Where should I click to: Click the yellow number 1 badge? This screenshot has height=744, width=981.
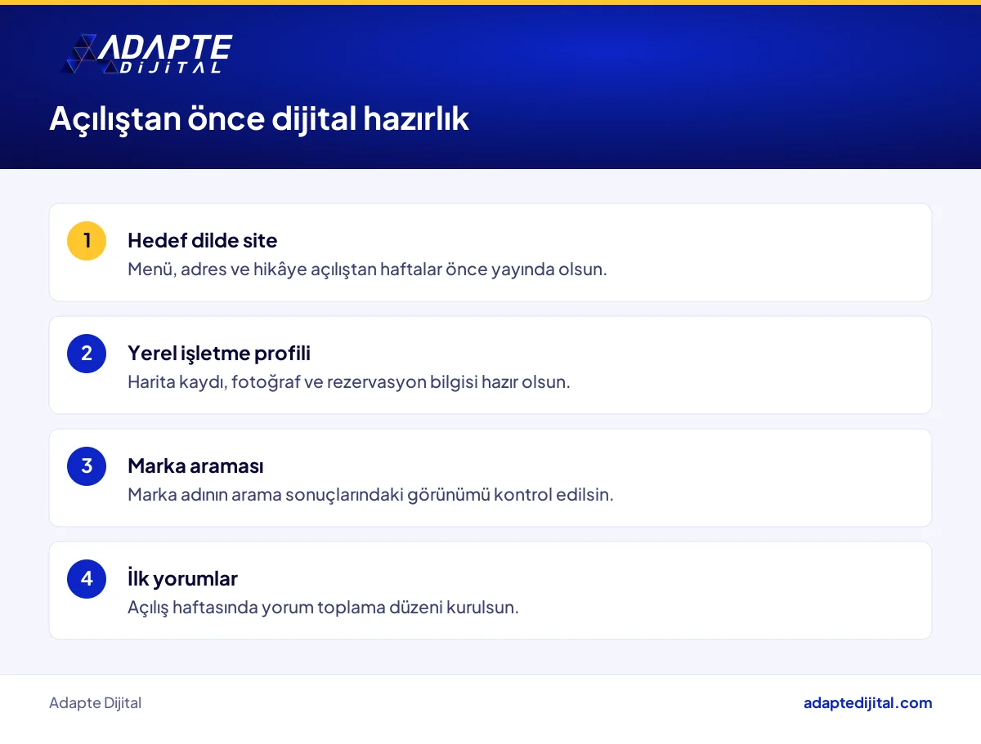[x=87, y=241]
